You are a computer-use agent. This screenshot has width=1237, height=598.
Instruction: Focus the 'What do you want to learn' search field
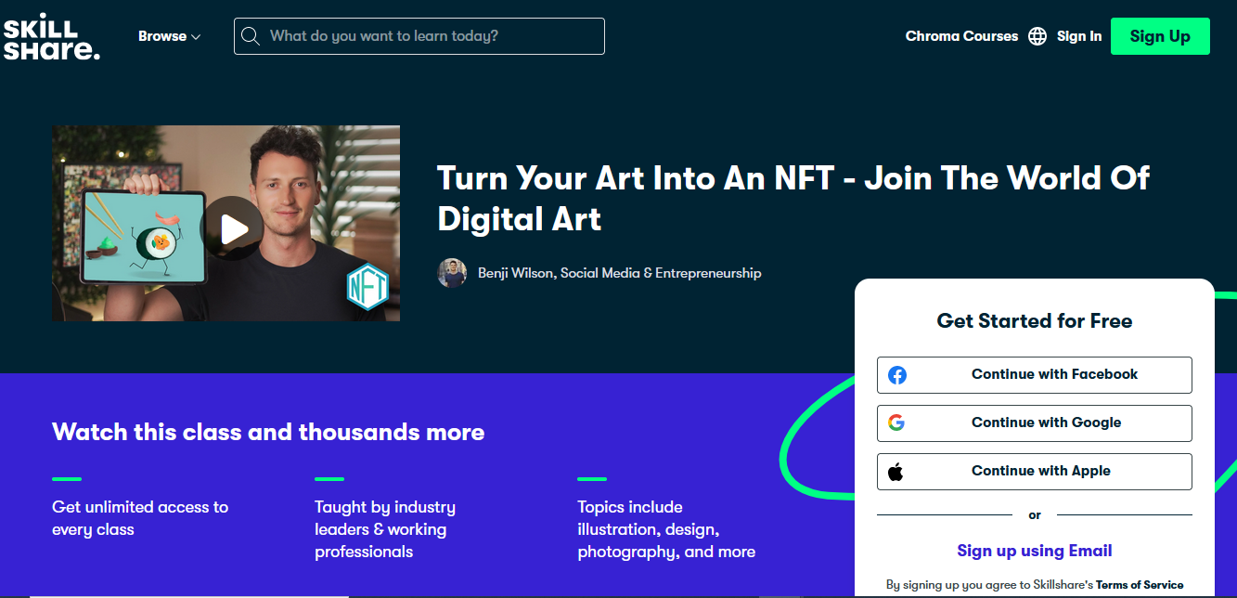[x=427, y=36]
